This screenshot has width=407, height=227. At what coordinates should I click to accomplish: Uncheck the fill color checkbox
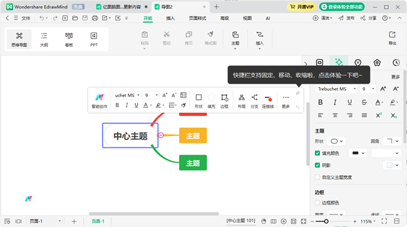click(317, 153)
